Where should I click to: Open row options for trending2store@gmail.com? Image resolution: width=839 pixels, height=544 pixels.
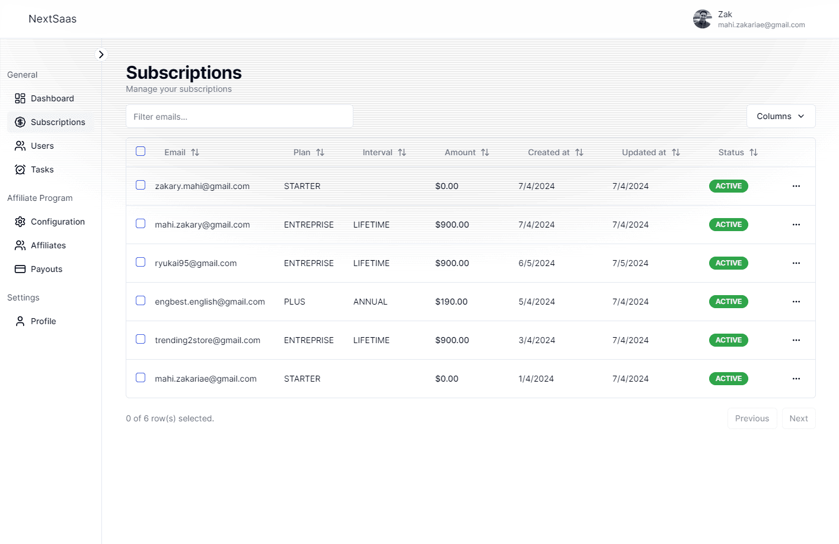point(796,340)
